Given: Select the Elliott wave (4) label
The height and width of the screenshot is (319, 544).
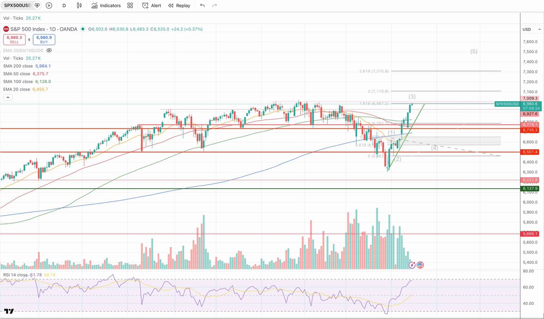Looking at the screenshot, I should 434,148.
